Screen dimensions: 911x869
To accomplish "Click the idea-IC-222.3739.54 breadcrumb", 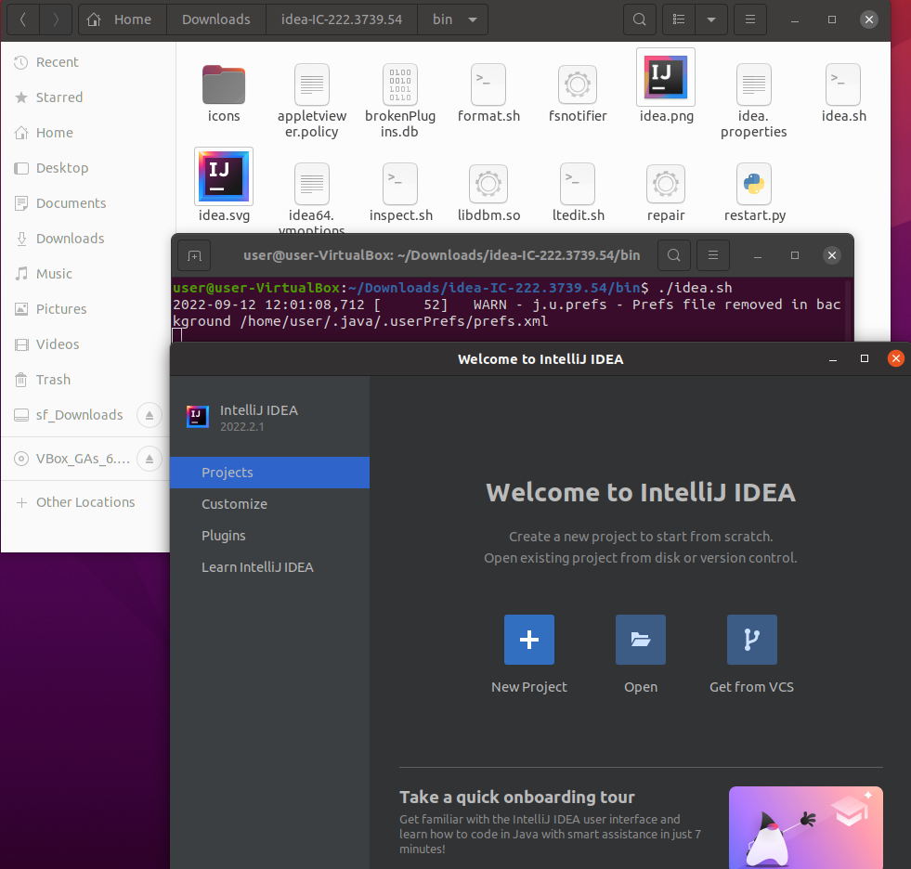I will click(x=342, y=19).
